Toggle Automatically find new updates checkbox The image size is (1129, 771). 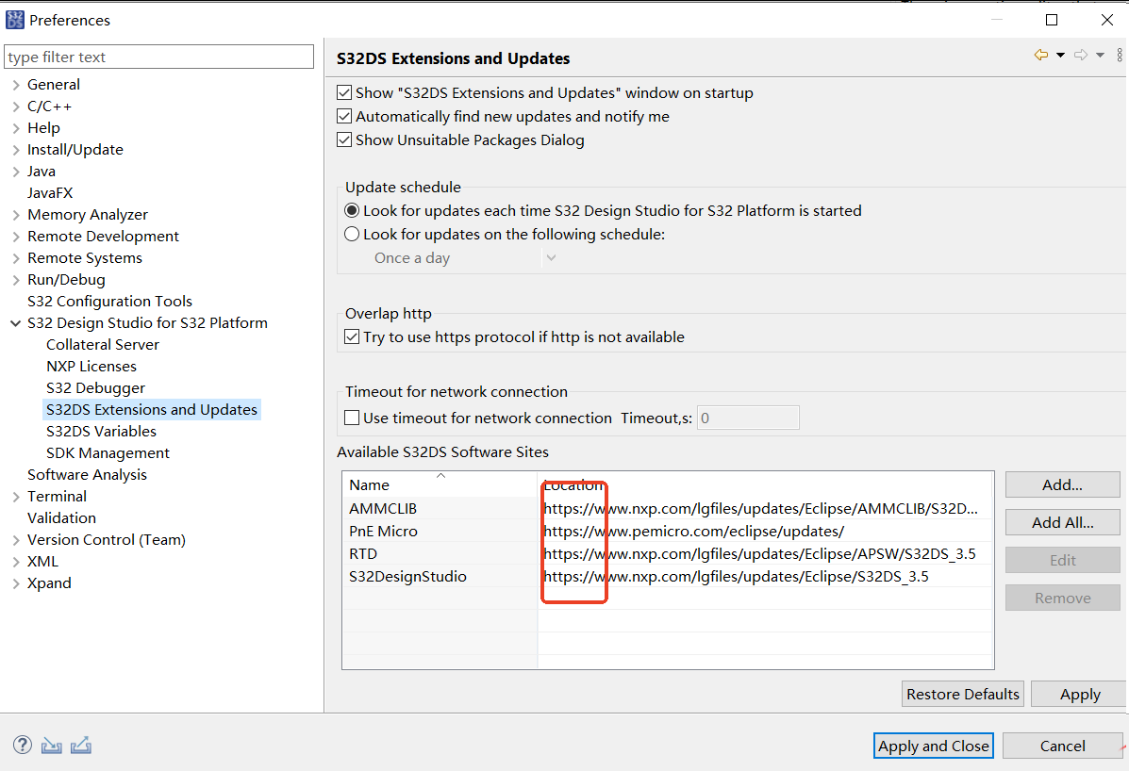click(x=345, y=117)
